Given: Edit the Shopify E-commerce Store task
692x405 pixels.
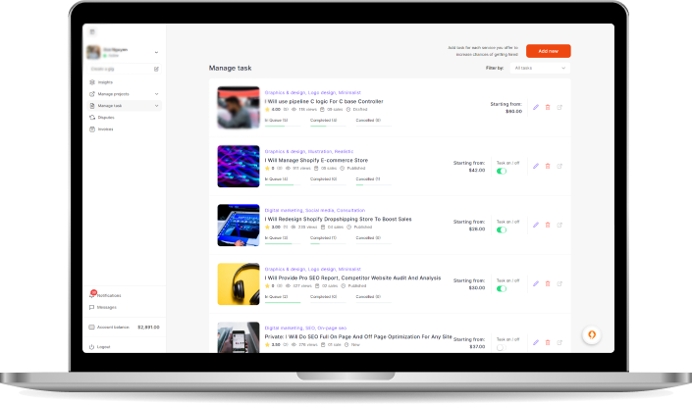Looking at the screenshot, I should [536, 166].
